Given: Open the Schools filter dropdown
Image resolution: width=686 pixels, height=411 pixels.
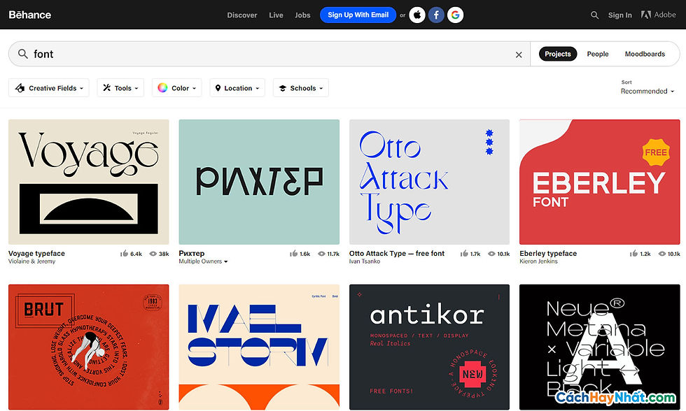Looking at the screenshot, I should coord(301,88).
